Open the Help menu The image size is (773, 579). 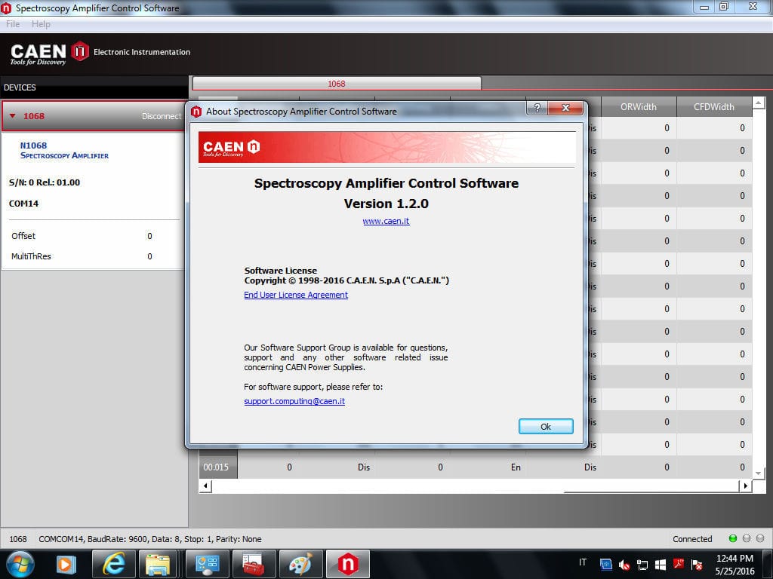pos(42,23)
